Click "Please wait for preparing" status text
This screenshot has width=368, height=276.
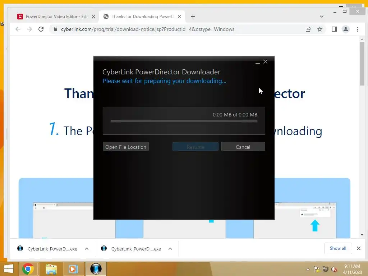[x=165, y=81]
